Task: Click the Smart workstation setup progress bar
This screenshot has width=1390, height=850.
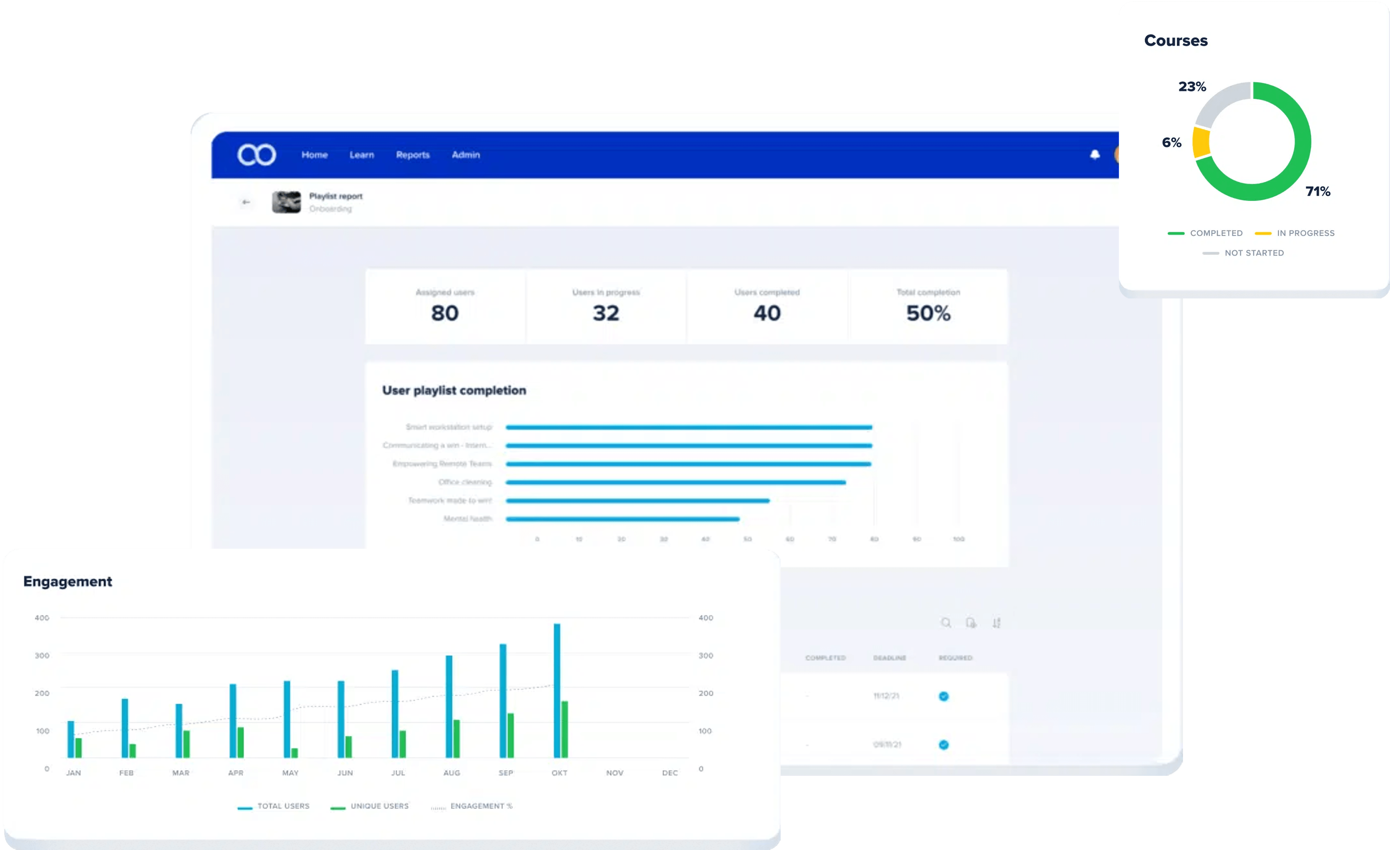Action: click(x=688, y=427)
